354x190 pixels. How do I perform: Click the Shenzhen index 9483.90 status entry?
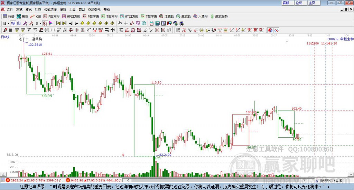tap(94, 180)
